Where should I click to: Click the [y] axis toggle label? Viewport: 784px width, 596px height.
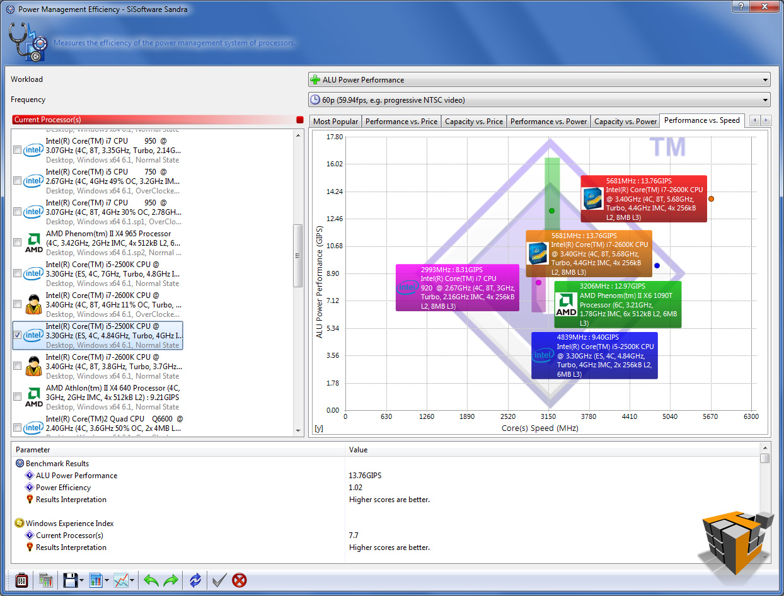coord(319,428)
